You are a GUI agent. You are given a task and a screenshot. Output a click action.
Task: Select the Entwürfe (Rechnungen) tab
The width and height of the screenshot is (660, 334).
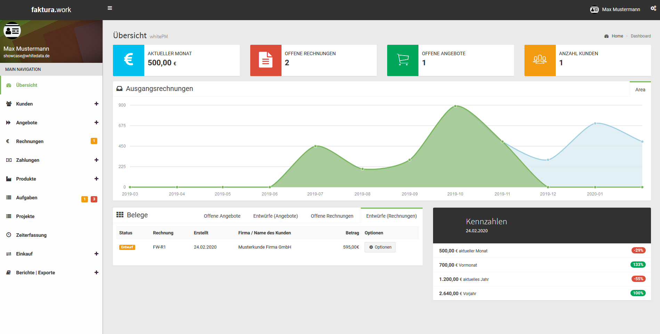tap(391, 216)
